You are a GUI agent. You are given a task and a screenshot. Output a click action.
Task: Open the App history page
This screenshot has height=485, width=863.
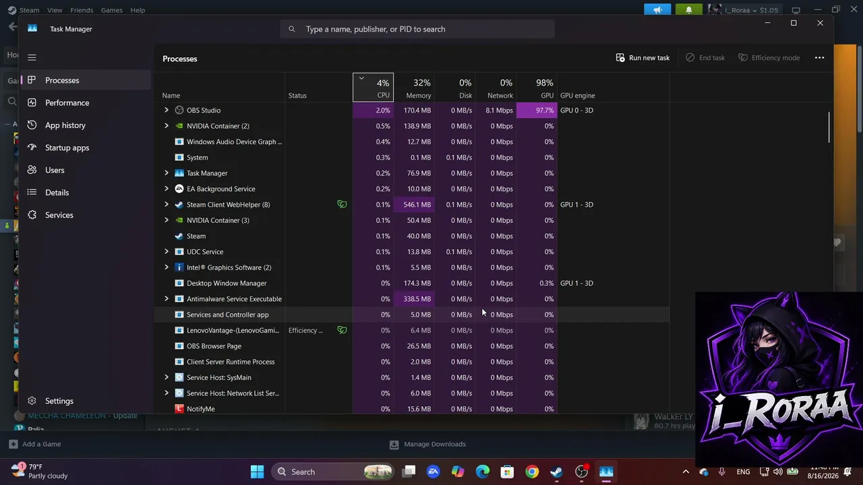pyautogui.click(x=86, y=125)
